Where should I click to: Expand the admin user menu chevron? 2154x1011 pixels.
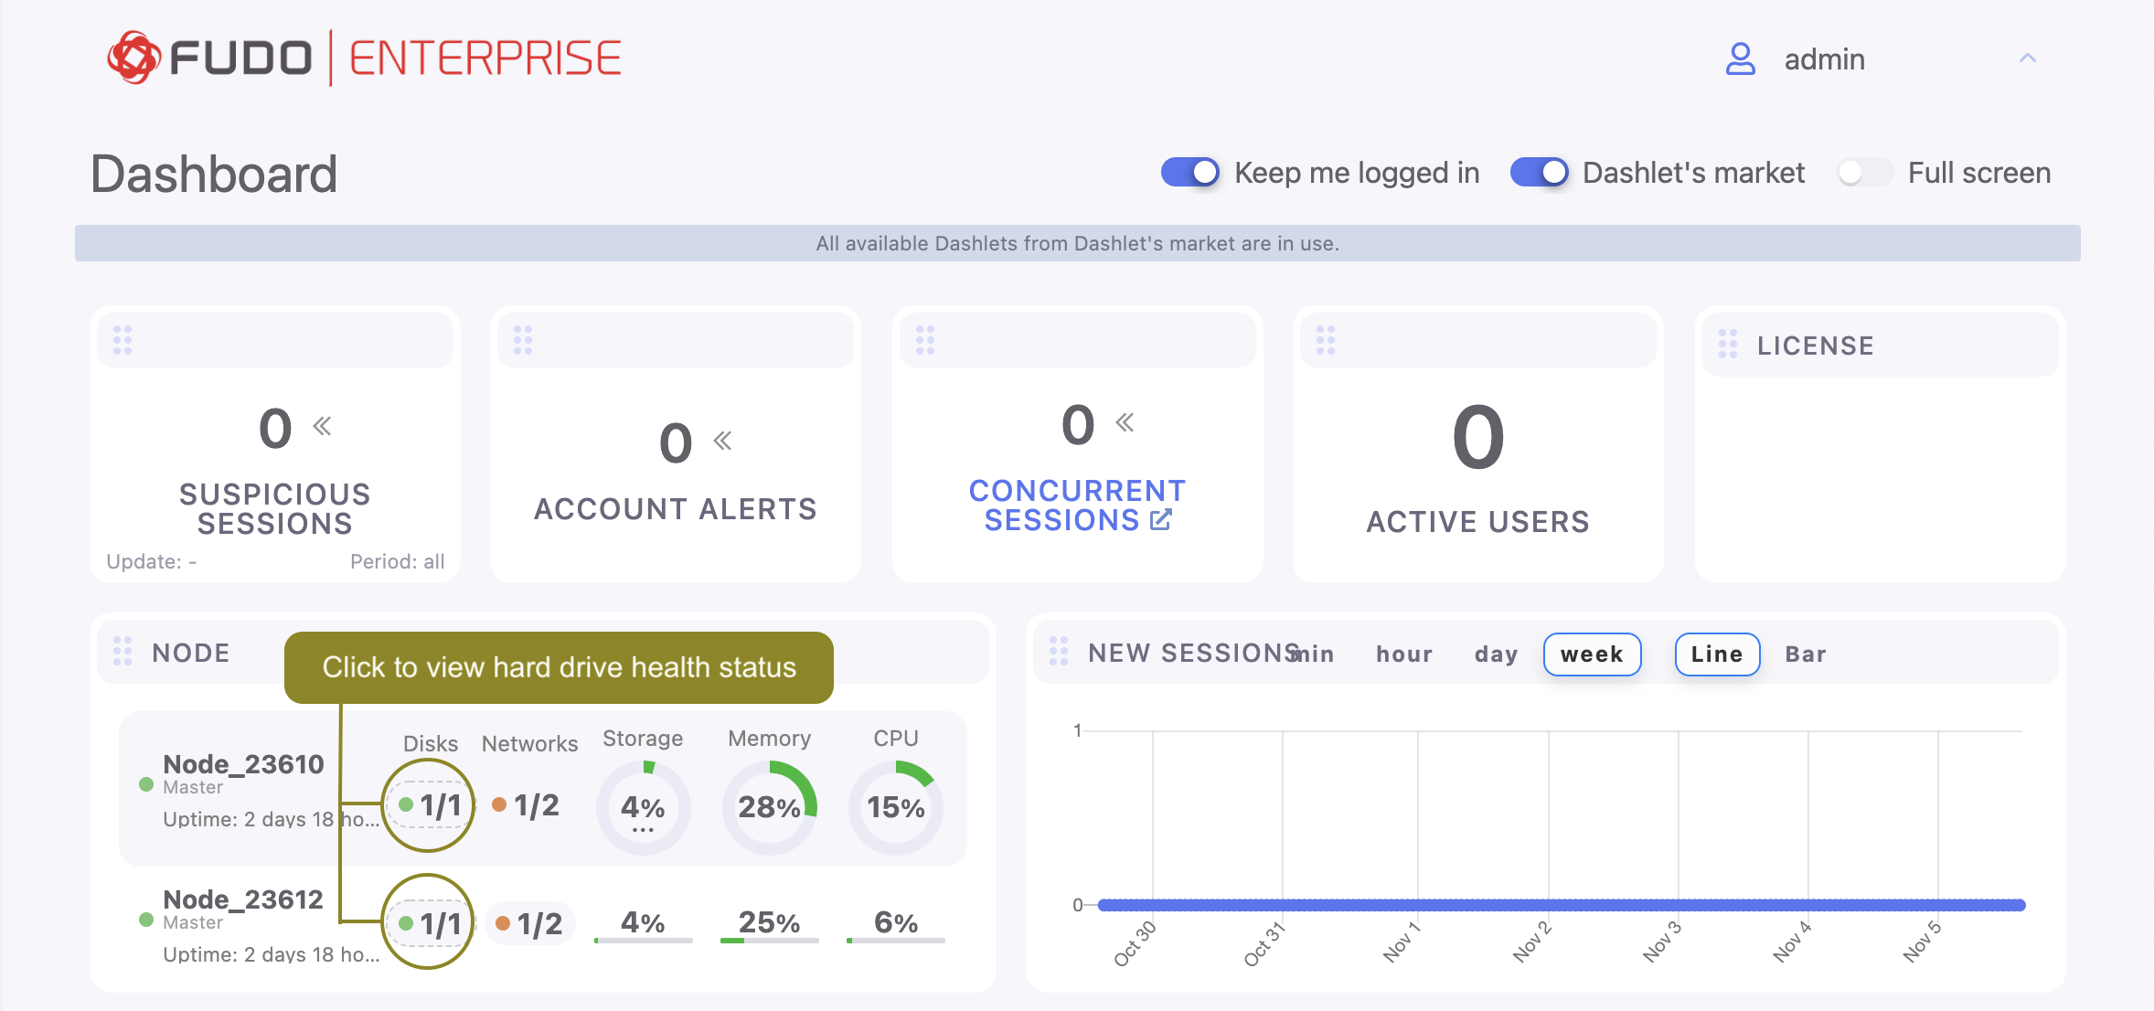2027,59
